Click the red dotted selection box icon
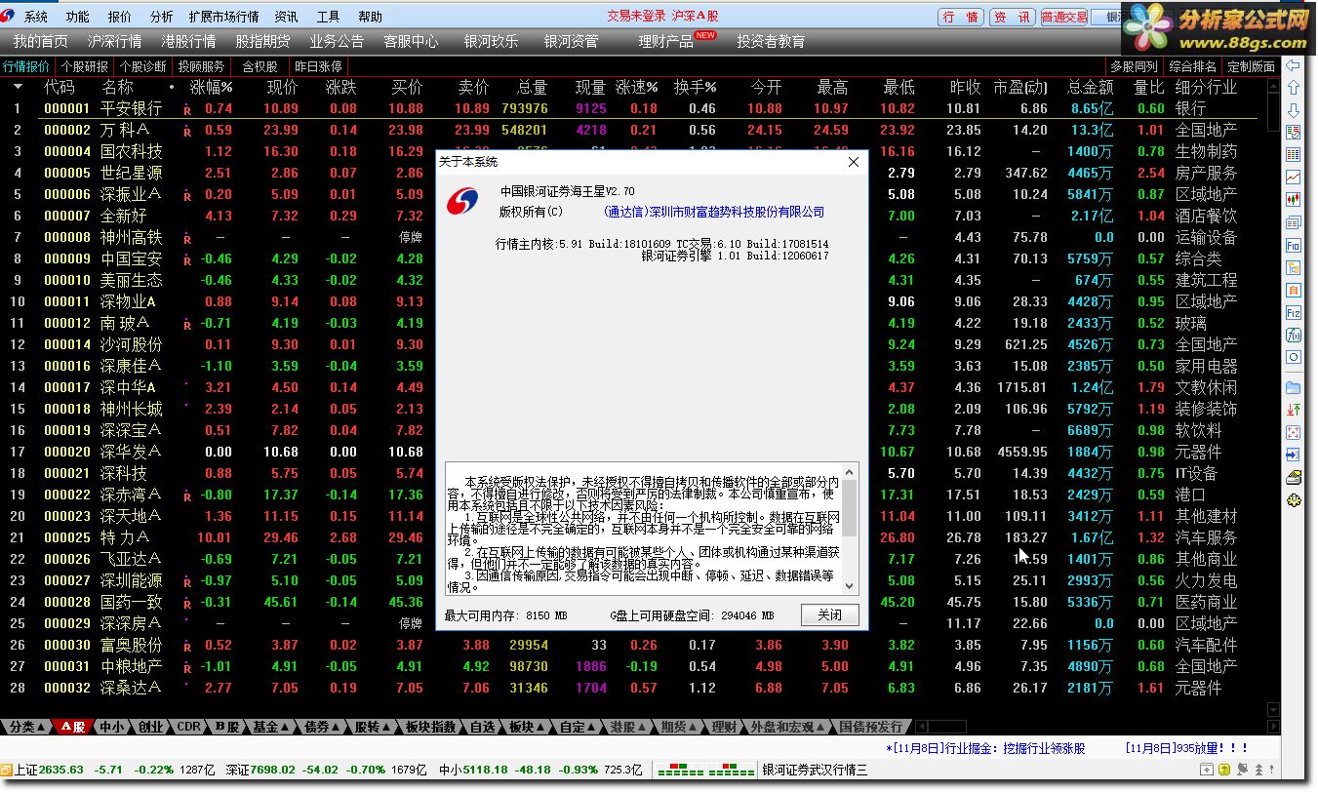The image size is (1318, 792). [1294, 432]
